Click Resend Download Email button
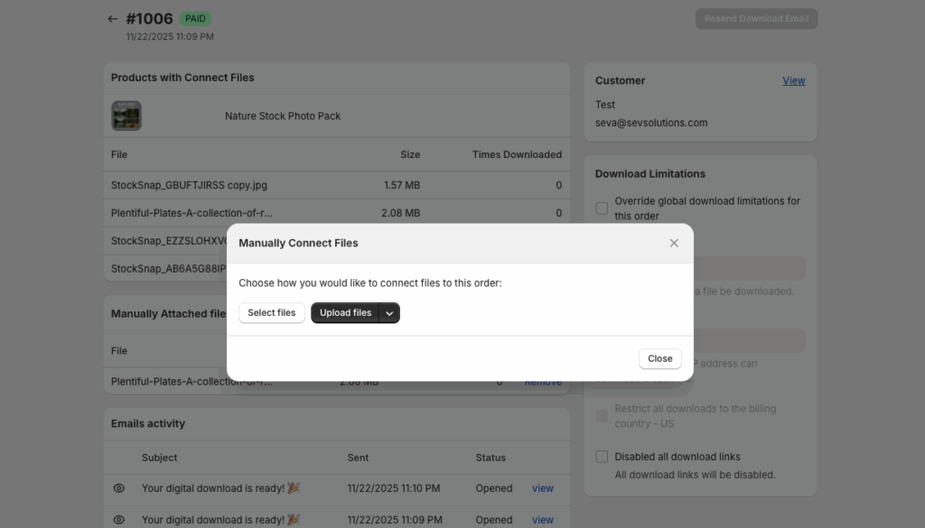The width and height of the screenshot is (925, 528). pyautogui.click(x=756, y=19)
